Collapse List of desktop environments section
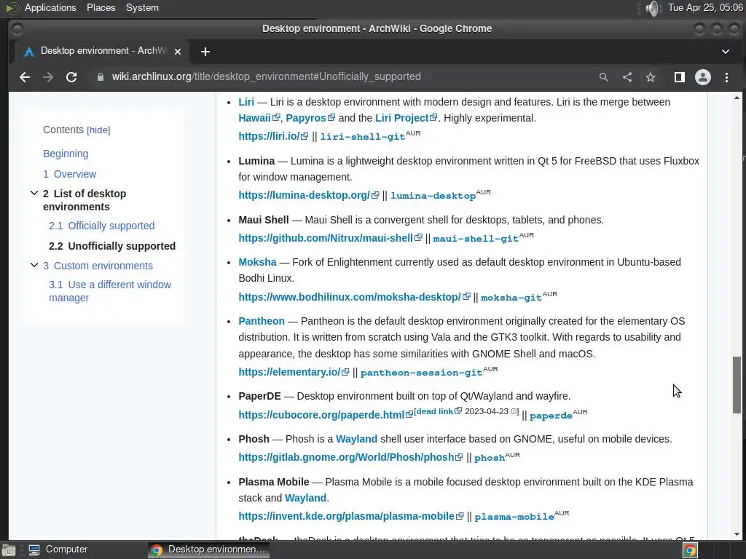The width and height of the screenshot is (746, 559). click(34, 193)
